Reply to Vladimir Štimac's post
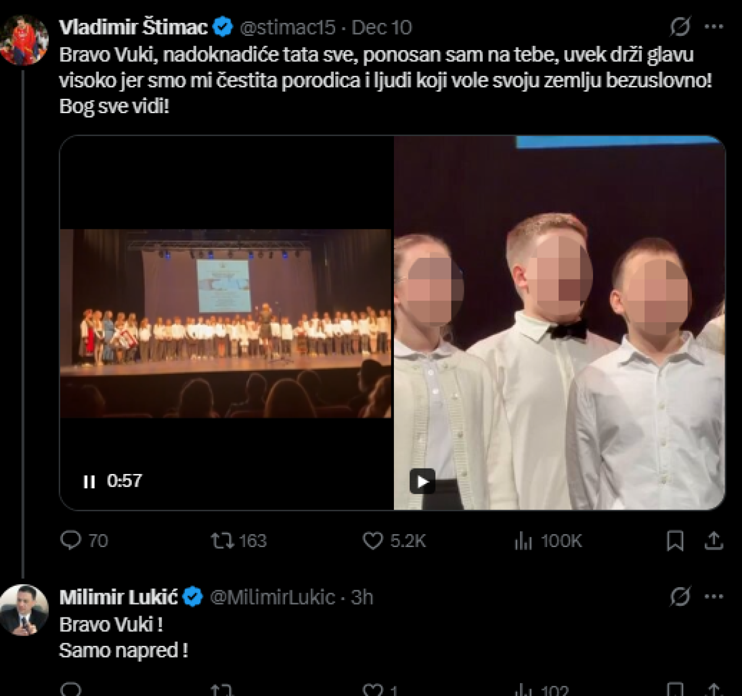 (71, 541)
